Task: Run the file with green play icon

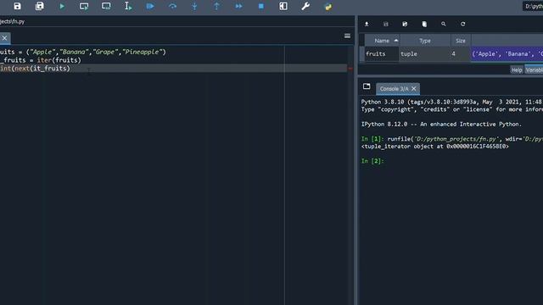Action: tap(62, 6)
